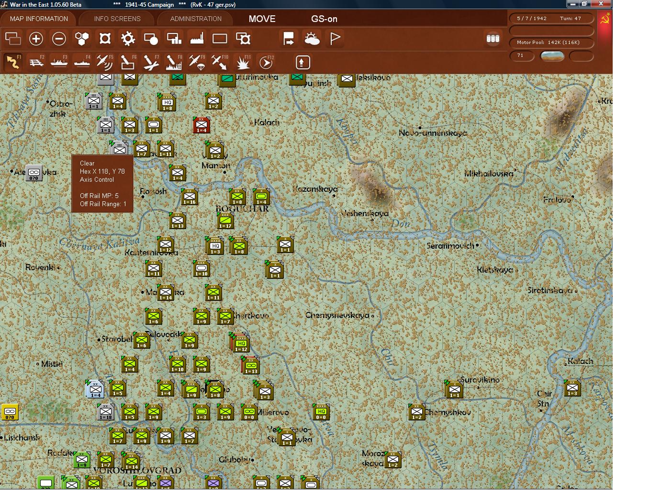Select the F7 bomb airfield mode
The width and height of the screenshot is (662, 496).
point(151,62)
